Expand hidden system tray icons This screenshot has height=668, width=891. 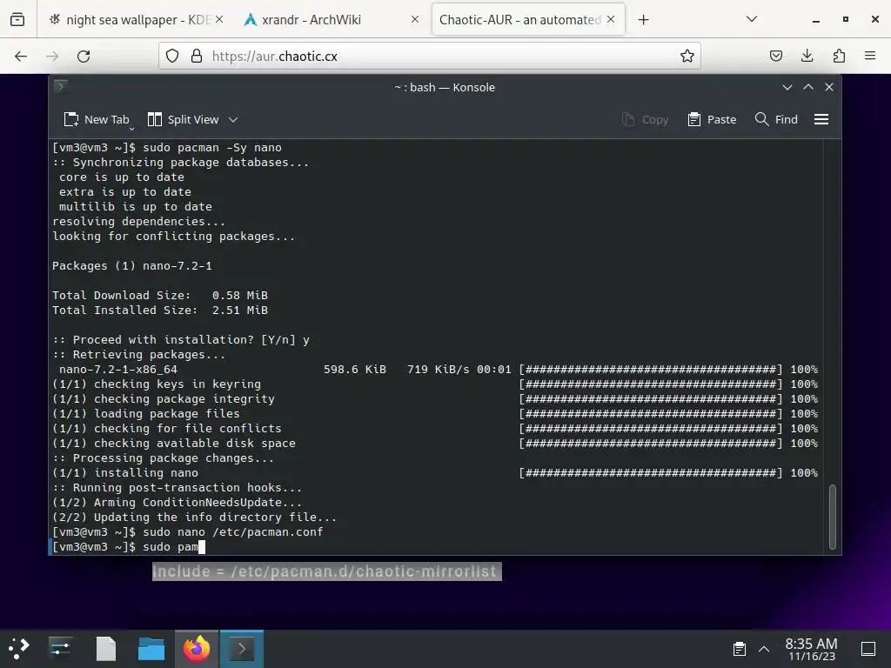(x=764, y=649)
